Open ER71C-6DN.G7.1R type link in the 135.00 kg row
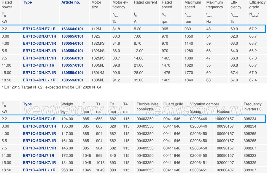Viewport: 267px width, 174px height. point(39,126)
